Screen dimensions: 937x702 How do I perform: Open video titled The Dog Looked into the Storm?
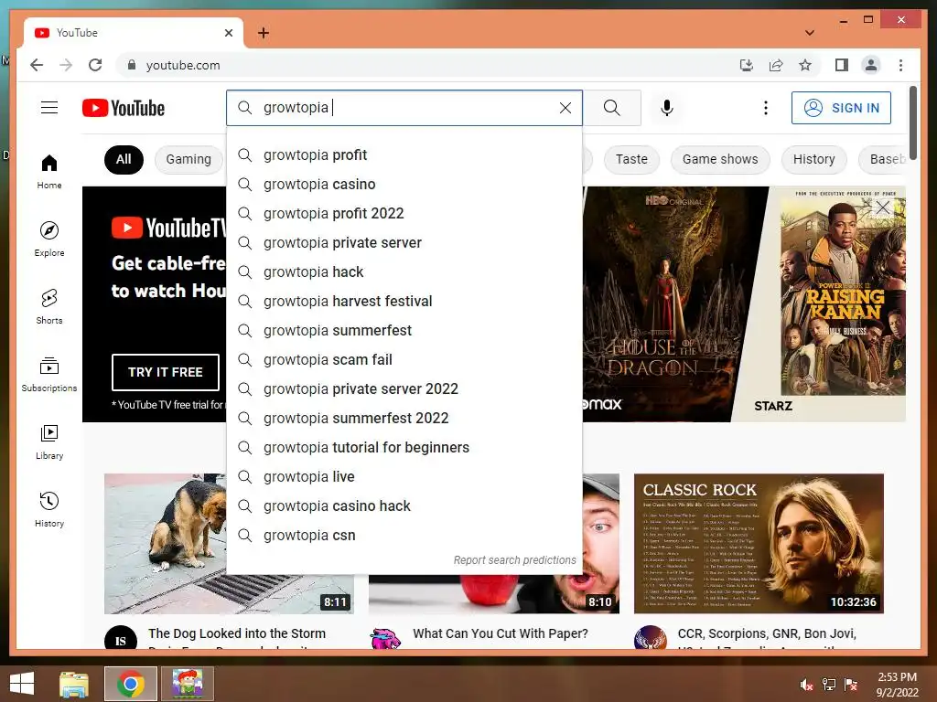click(237, 633)
